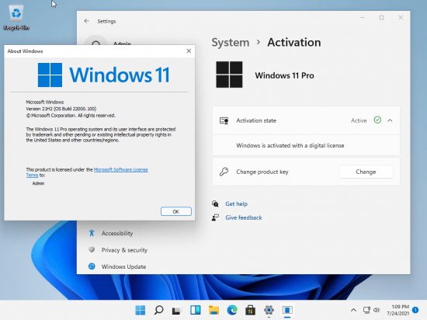427x320 pixels.
Task: Select Accessibility in Settings sidebar
Action: [117, 233]
